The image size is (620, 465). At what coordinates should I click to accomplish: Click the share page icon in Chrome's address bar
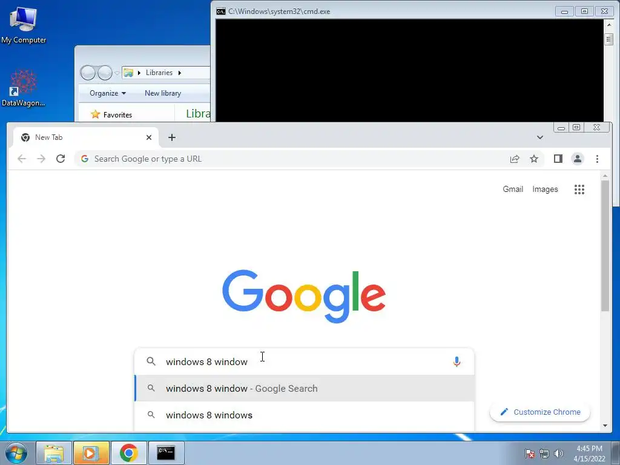(x=515, y=159)
